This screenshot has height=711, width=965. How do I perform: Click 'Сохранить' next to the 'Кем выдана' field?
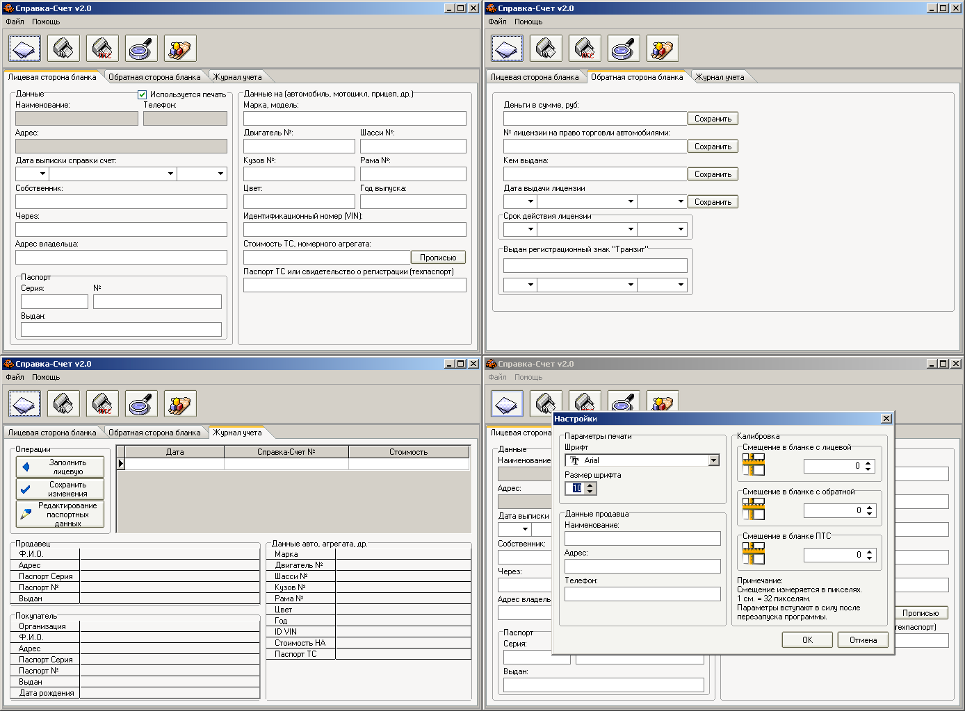coord(713,174)
